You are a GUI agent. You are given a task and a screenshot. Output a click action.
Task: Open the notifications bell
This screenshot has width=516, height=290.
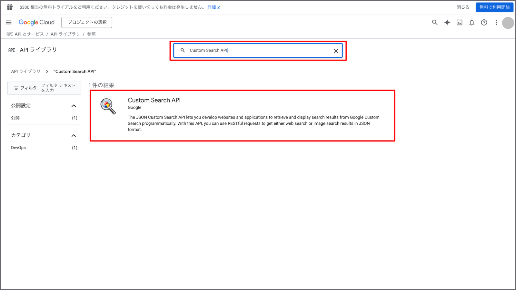pos(472,22)
